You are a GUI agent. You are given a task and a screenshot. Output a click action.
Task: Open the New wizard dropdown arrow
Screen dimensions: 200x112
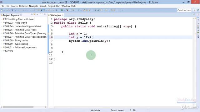pyautogui.click(x=4, y=10)
